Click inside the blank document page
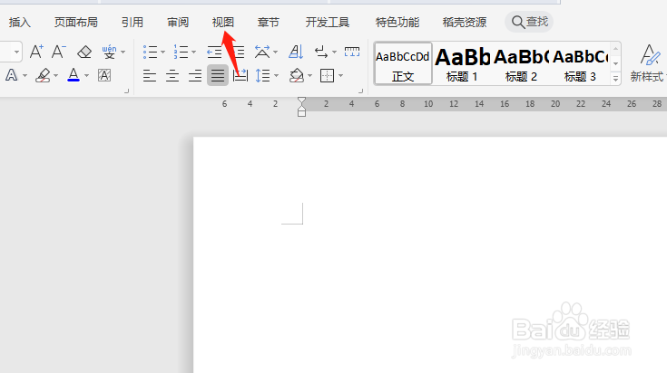Screen dimensions: 667x373 point(429,254)
